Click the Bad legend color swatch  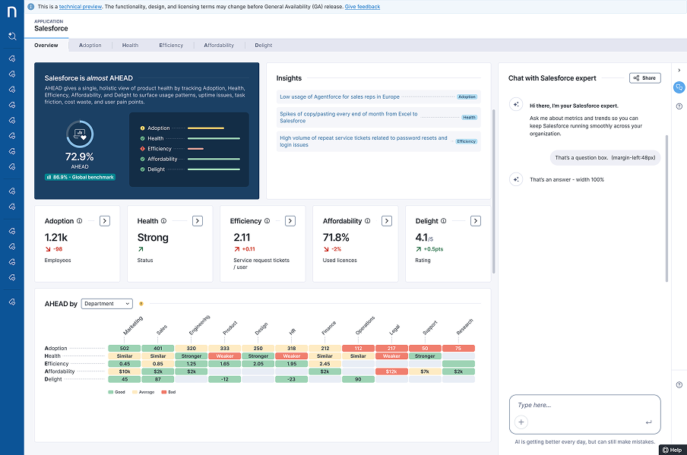pyautogui.click(x=164, y=392)
